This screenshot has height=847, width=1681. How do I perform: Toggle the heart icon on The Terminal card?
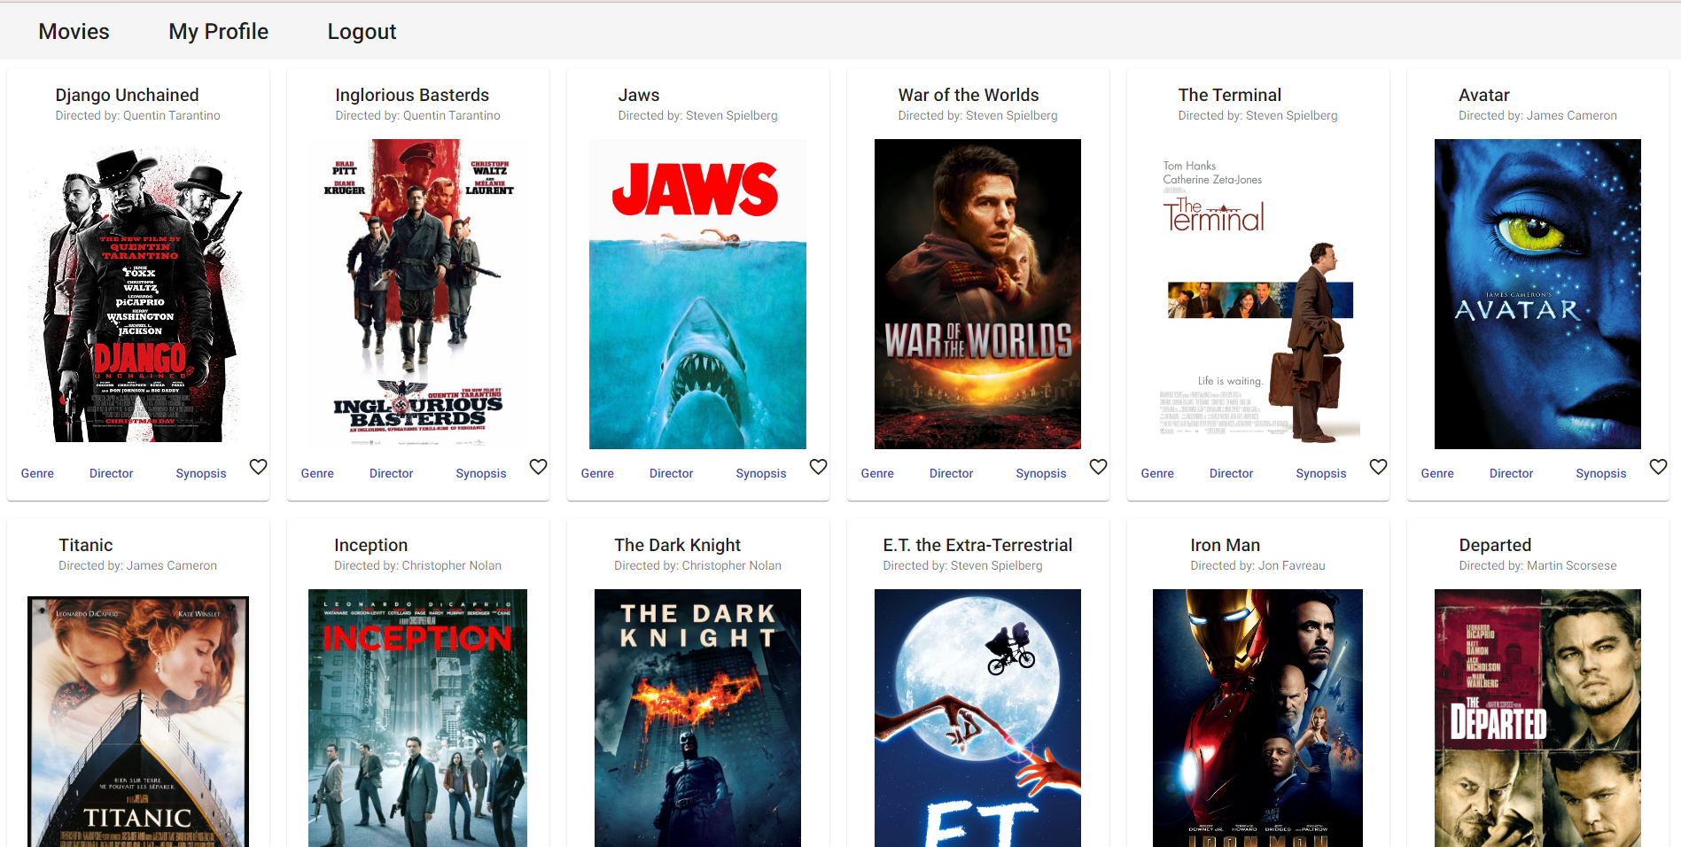(1378, 467)
